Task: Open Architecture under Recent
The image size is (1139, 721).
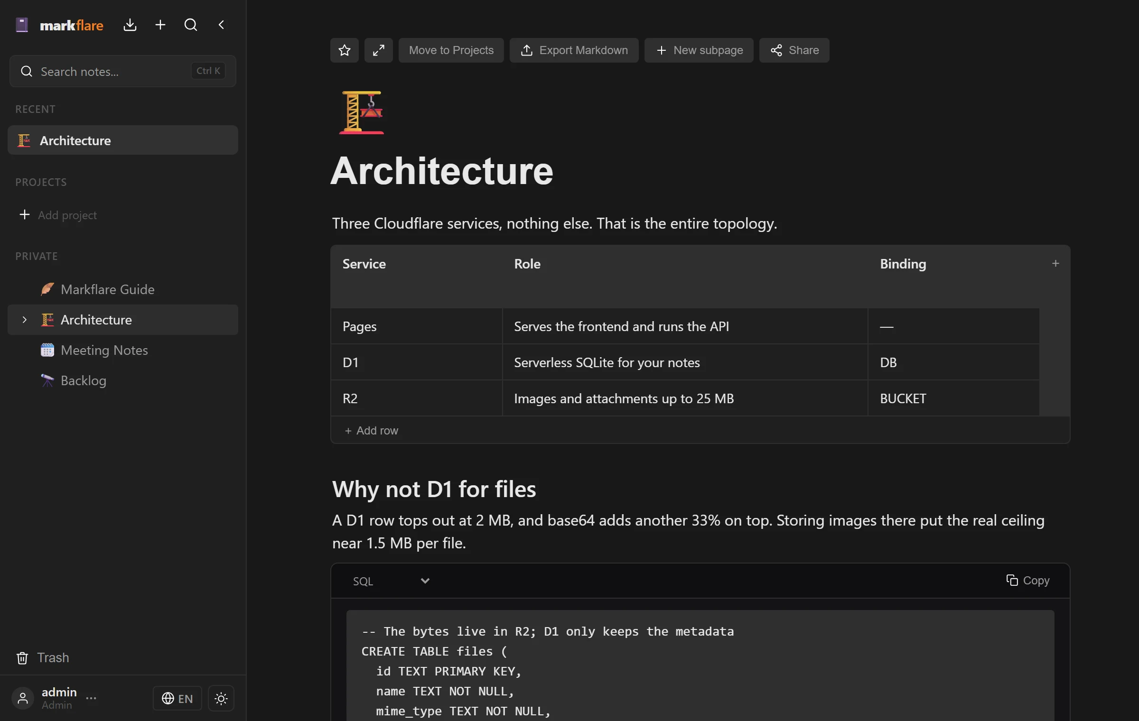Action: [123, 140]
